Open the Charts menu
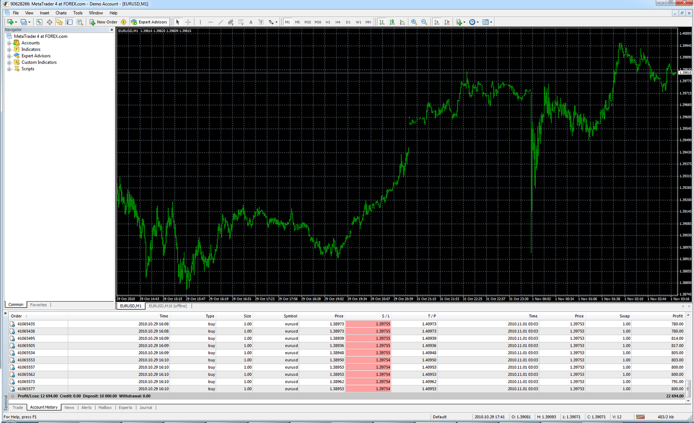694x423 pixels. (x=61, y=13)
